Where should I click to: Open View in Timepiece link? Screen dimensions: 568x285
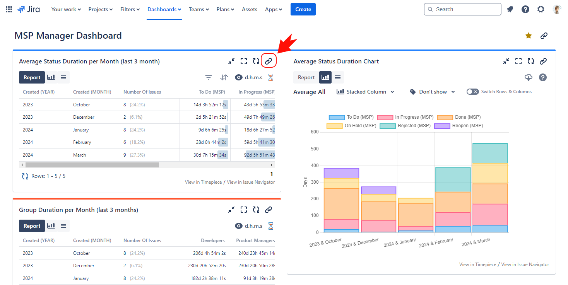tap(203, 182)
